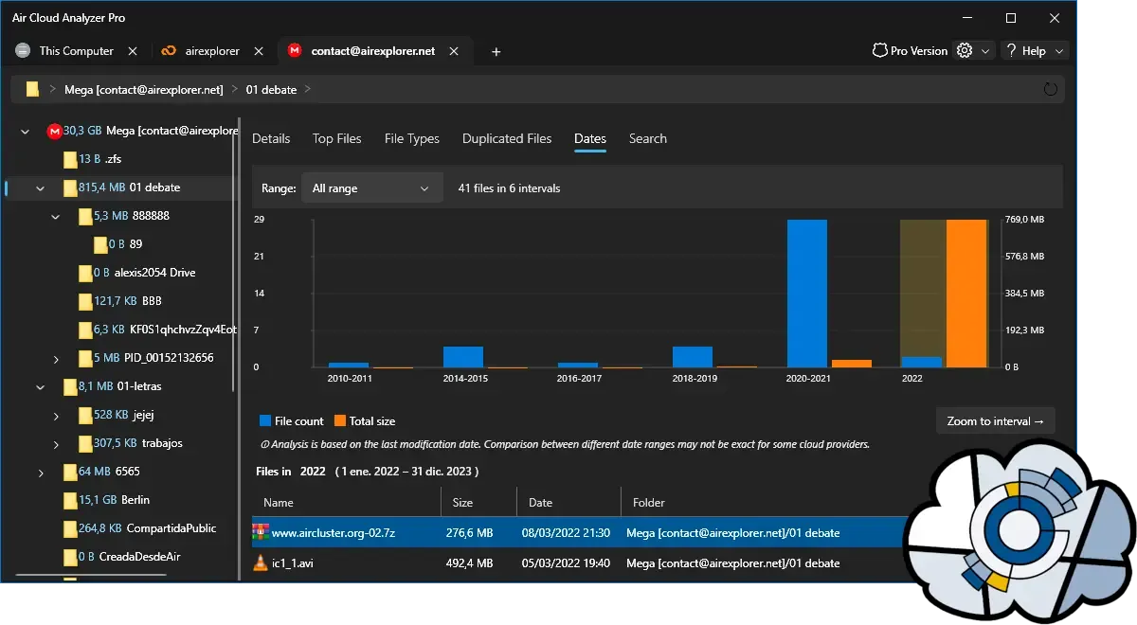Viewport: 1137px width, 625px height.
Task: Switch to the Details tab
Action: 271,138
